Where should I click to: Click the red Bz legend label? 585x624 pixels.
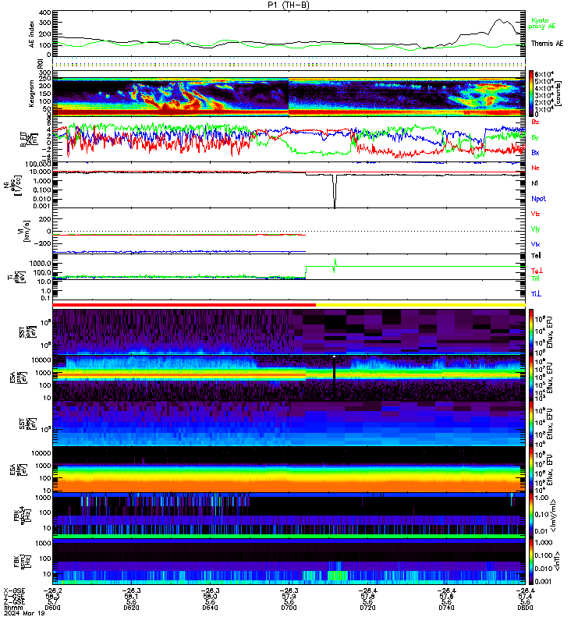535,122
